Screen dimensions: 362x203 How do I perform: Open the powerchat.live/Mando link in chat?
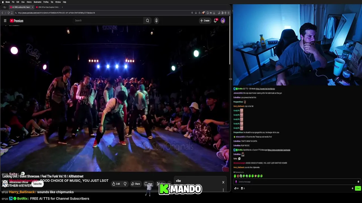pyautogui.click(x=265, y=89)
